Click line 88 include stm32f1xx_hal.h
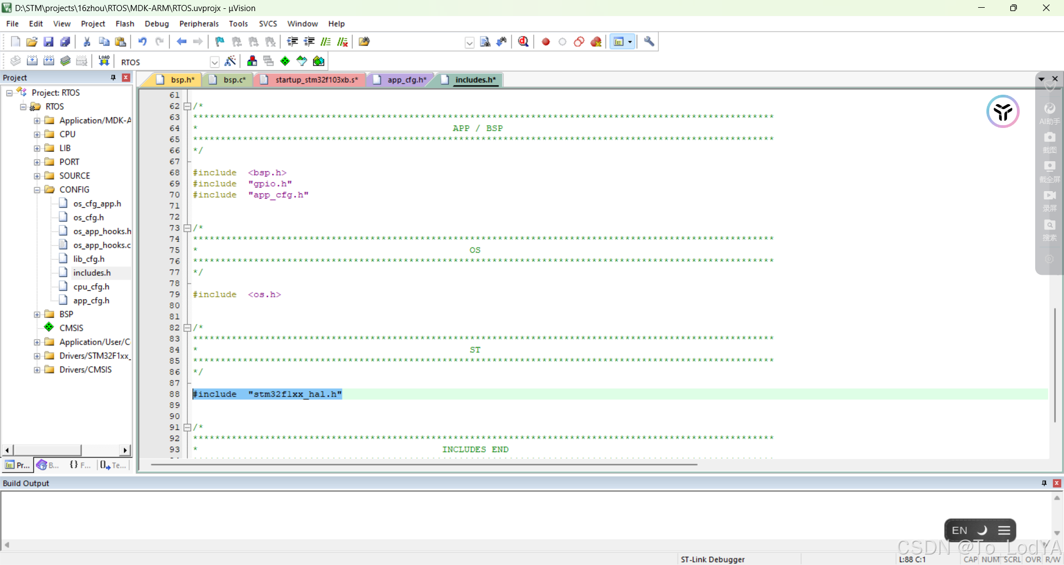The width and height of the screenshot is (1064, 565). coord(267,394)
